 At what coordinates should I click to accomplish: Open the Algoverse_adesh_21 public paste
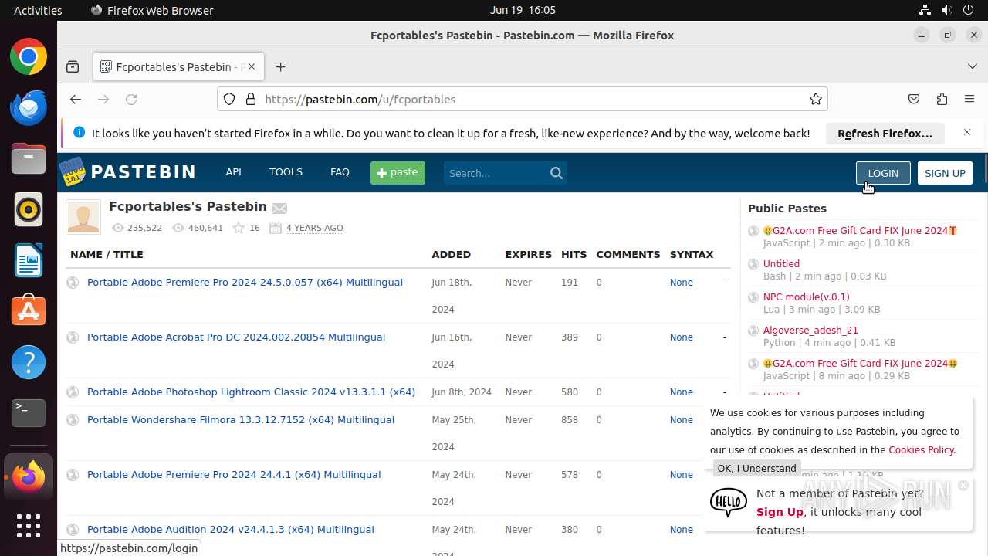tap(810, 330)
